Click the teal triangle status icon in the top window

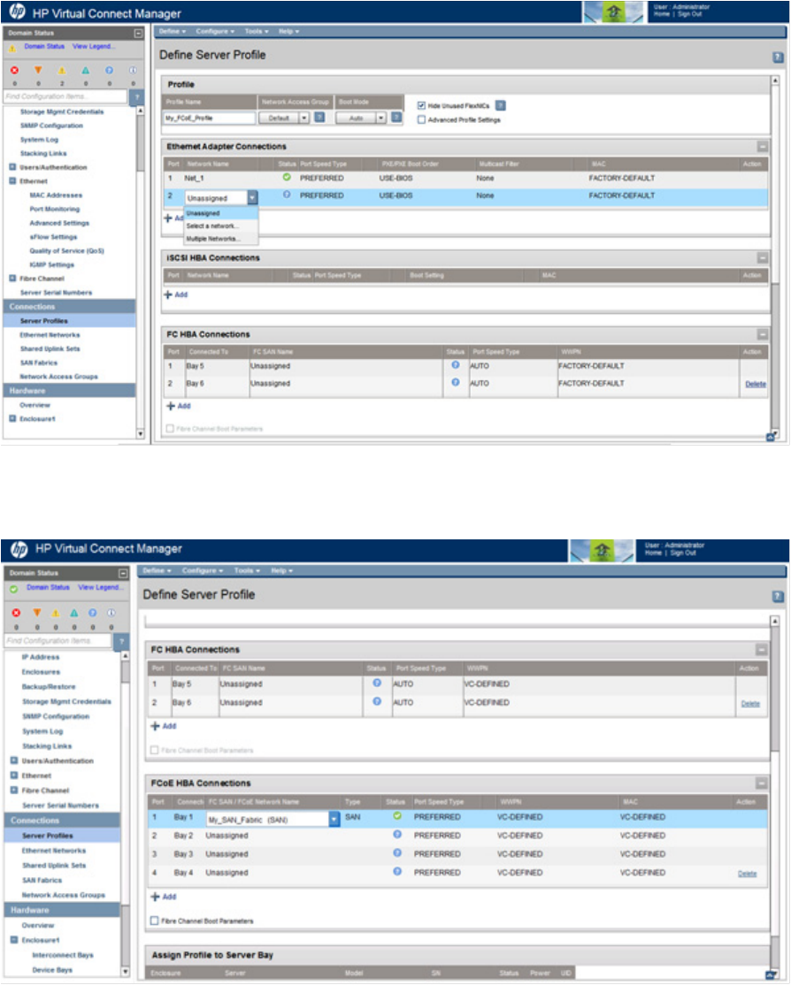[86, 71]
